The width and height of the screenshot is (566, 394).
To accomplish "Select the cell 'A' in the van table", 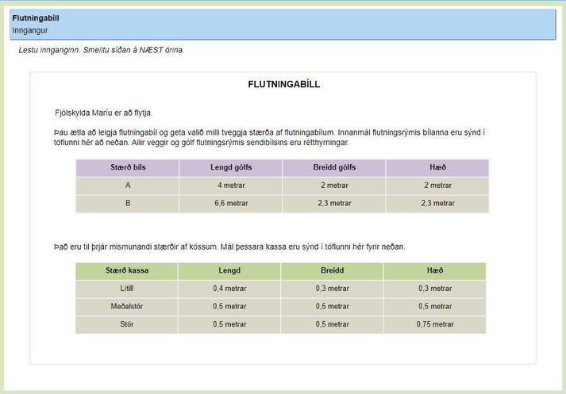I will [x=128, y=186].
